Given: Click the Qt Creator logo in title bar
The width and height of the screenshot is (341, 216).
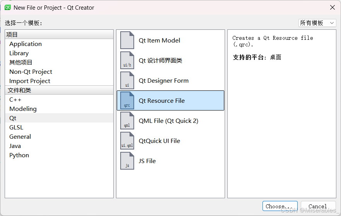Looking at the screenshot, I should (8, 8).
